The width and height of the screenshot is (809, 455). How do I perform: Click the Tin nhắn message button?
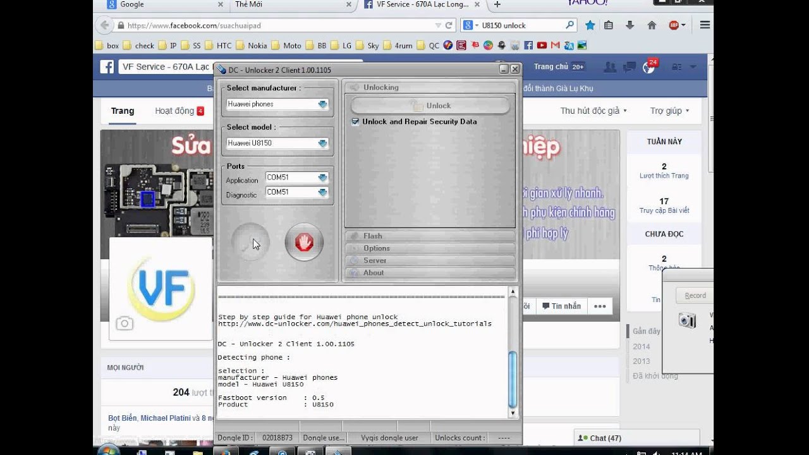point(561,306)
